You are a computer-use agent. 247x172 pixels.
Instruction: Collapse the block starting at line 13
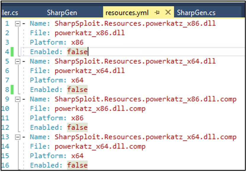pyautogui.click(x=17, y=137)
